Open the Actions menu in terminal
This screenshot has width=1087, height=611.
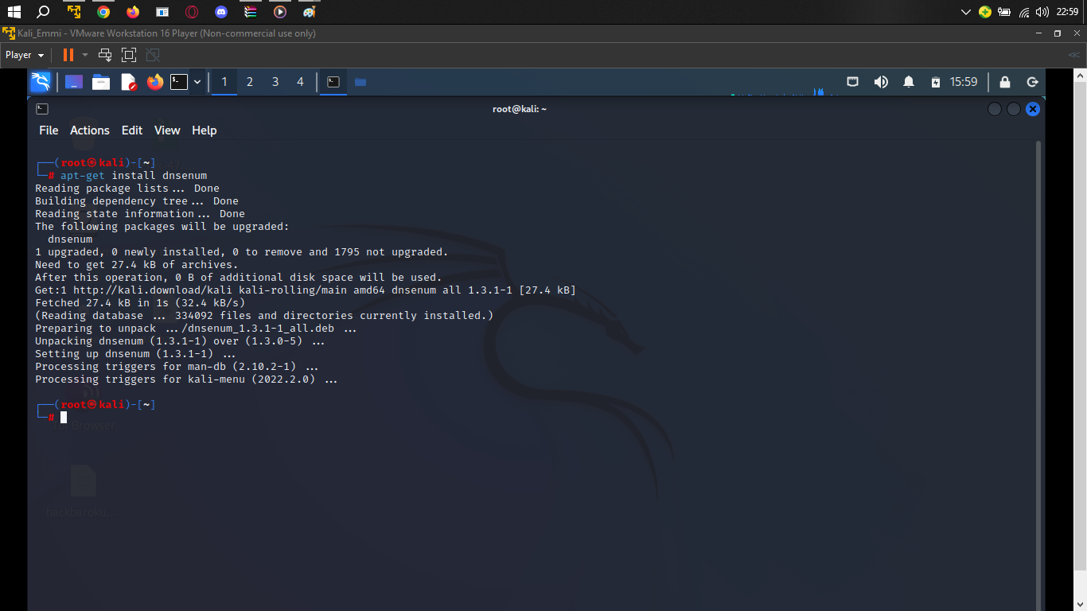(90, 130)
